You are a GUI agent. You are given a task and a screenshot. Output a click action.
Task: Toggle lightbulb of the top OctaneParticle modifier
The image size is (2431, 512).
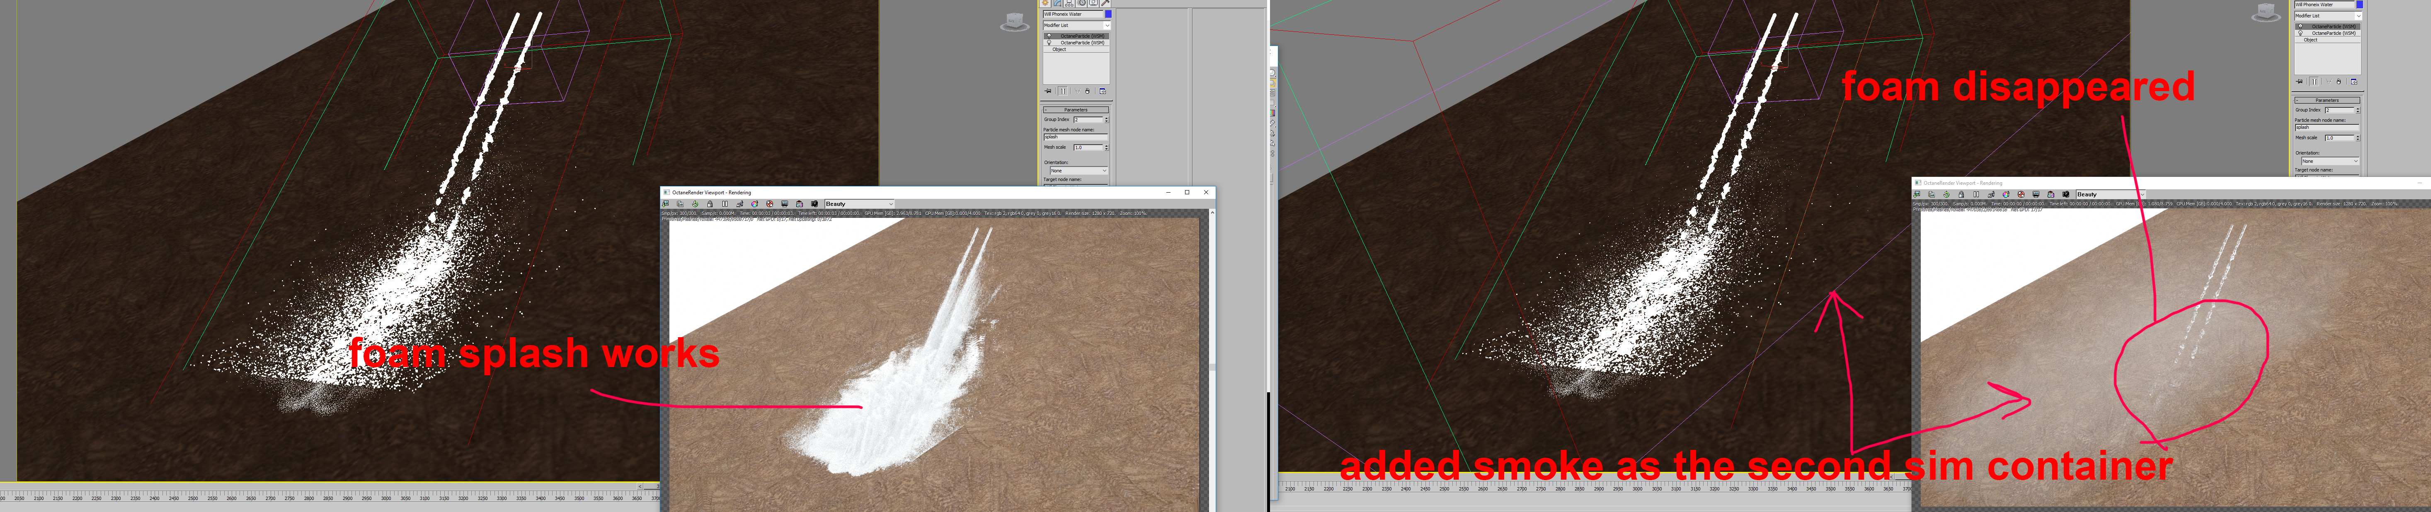(x=1049, y=36)
